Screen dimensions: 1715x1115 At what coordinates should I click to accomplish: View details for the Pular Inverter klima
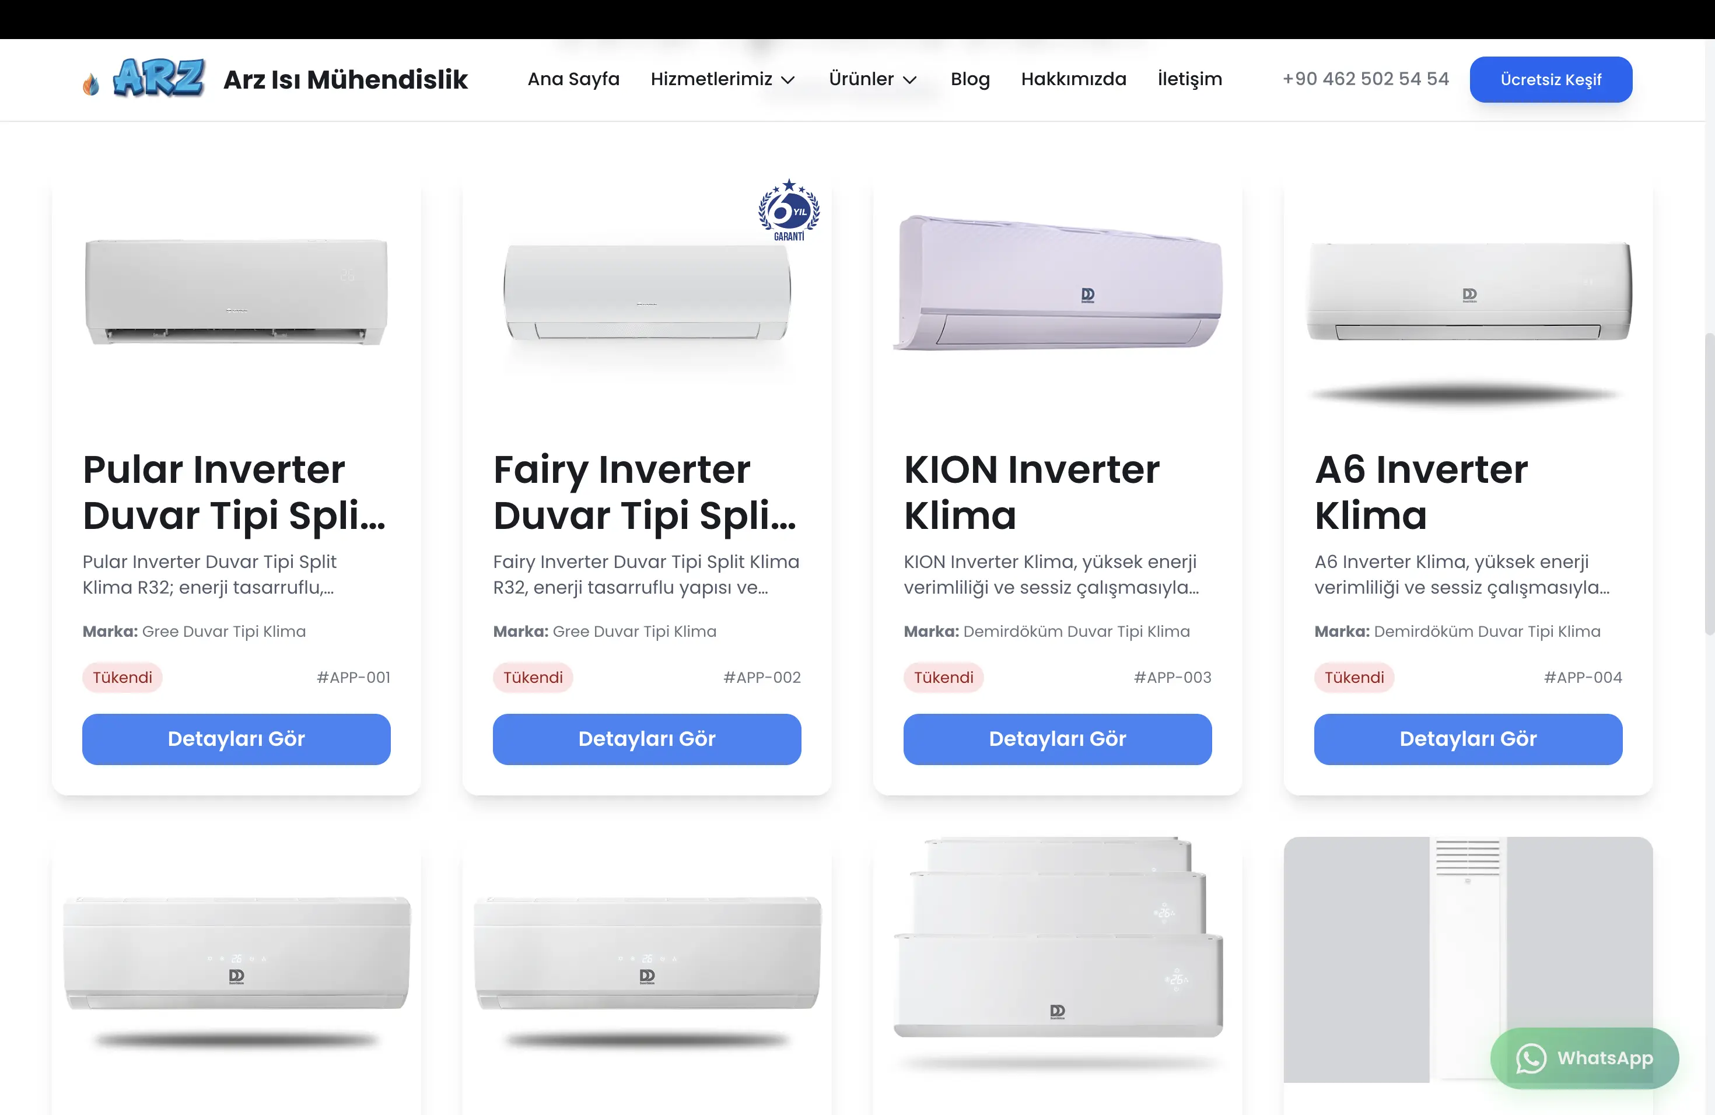point(236,739)
